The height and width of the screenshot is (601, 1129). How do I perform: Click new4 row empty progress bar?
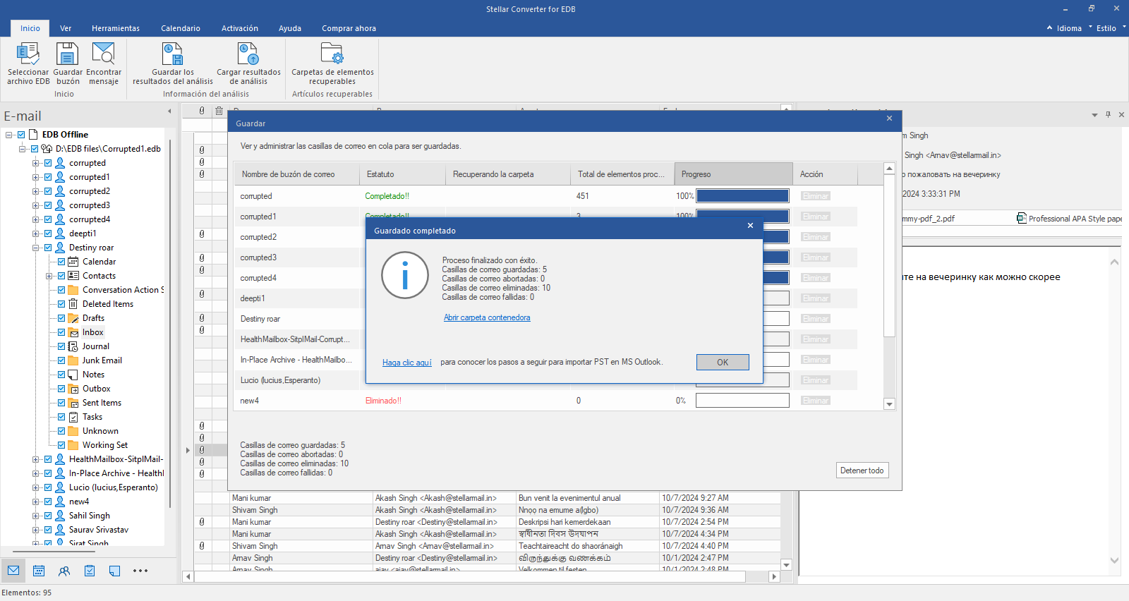click(742, 401)
